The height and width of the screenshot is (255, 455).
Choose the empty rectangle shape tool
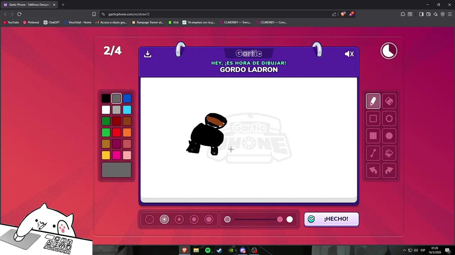[373, 119]
